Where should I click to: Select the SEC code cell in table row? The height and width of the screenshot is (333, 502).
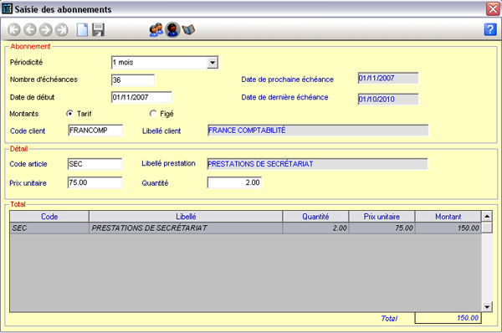click(x=49, y=228)
